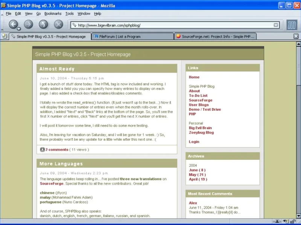Open the To-Do List link
Screen dimensions: 301x225
pos(198,96)
